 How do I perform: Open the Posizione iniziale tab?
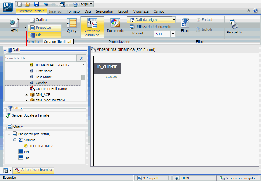click(31, 11)
